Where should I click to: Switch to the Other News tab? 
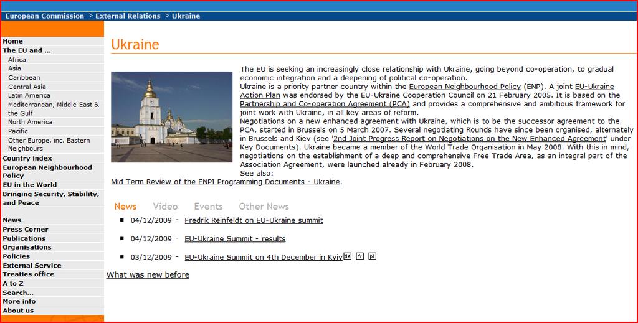pos(264,207)
